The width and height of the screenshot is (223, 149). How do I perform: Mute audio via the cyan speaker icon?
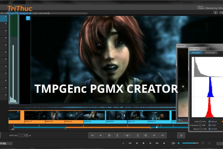(179, 143)
